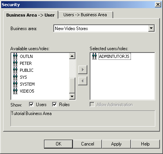Select PUBLIC in available users list
163x154 pixels.
pyautogui.click(x=27, y=70)
